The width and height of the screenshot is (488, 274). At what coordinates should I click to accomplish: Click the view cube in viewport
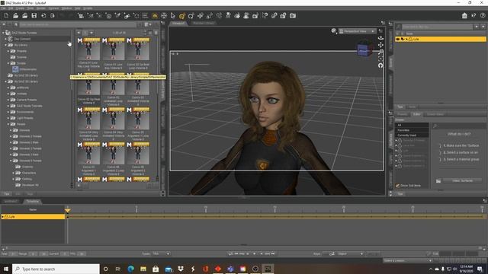(364, 49)
